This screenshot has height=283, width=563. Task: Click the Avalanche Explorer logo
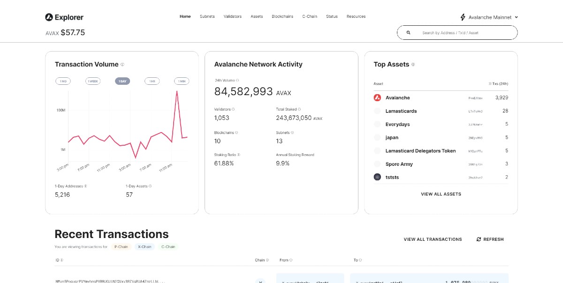coord(64,17)
